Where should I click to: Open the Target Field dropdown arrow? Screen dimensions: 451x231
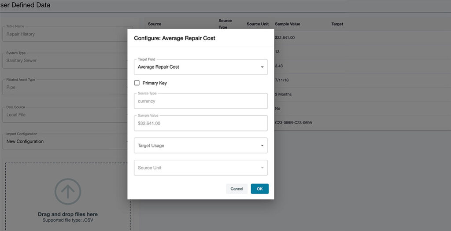[x=262, y=67]
